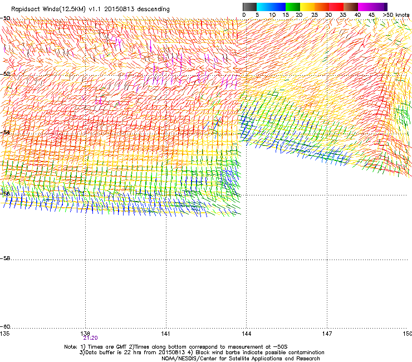Click the NOAA/NESDIS credit line
412x362 pixels.
[x=241, y=359]
